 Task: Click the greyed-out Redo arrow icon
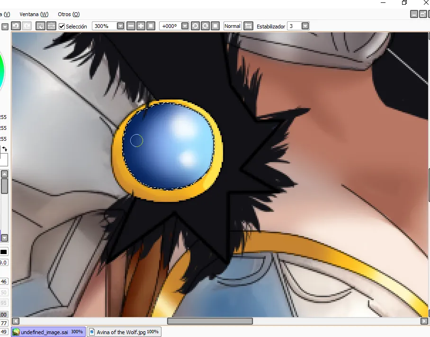point(27,26)
